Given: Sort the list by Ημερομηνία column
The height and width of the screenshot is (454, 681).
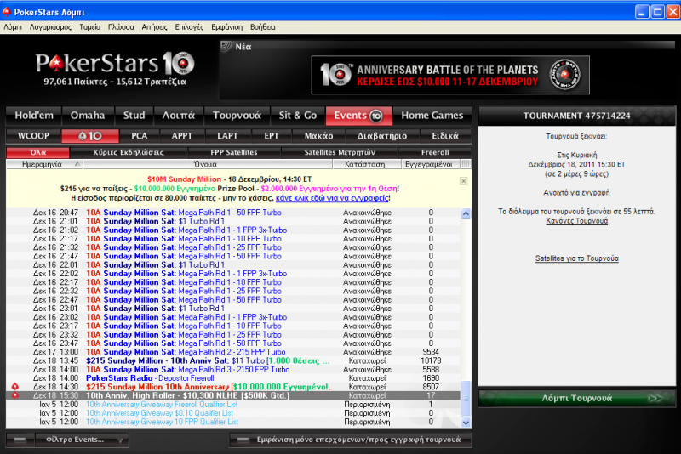Looking at the screenshot, I should click(44, 164).
